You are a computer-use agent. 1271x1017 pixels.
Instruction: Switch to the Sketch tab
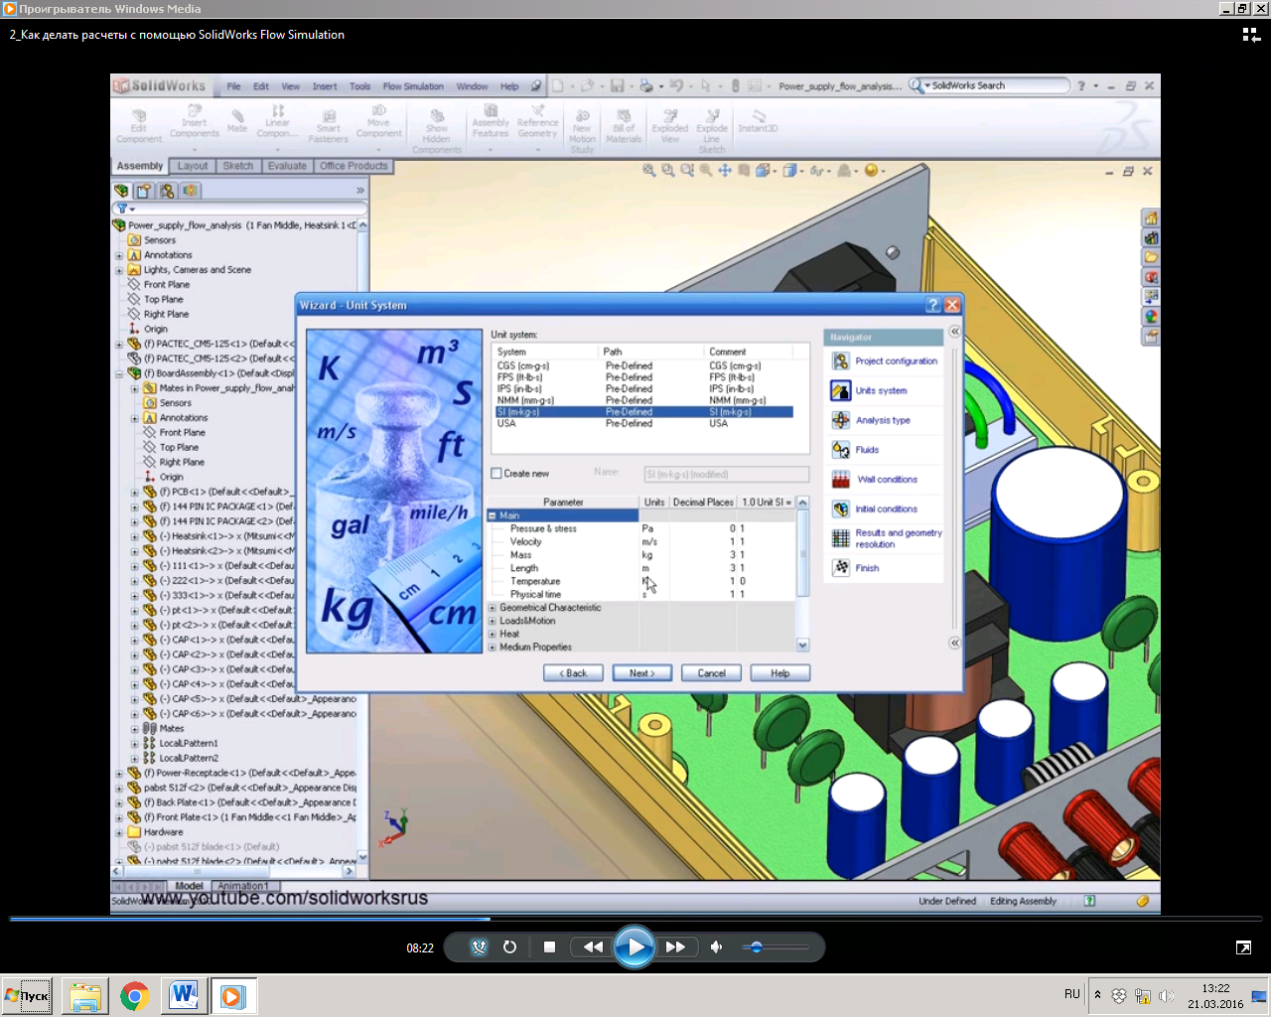pyautogui.click(x=237, y=166)
